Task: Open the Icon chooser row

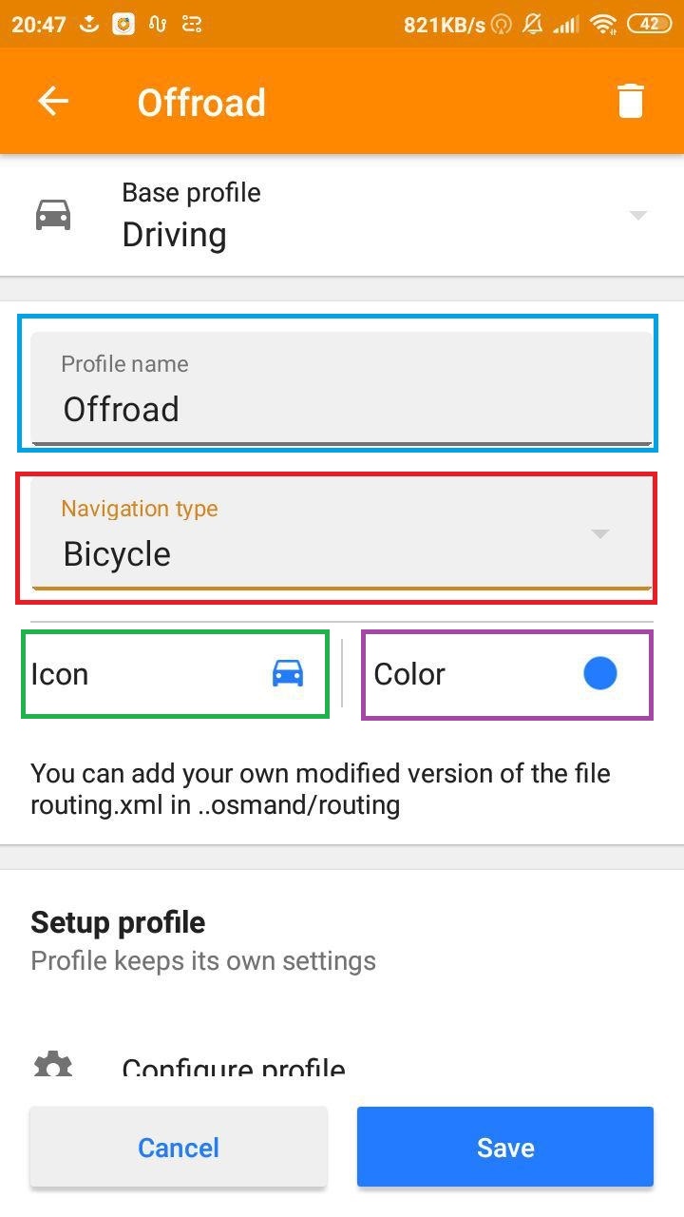Action: pyautogui.click(x=175, y=674)
